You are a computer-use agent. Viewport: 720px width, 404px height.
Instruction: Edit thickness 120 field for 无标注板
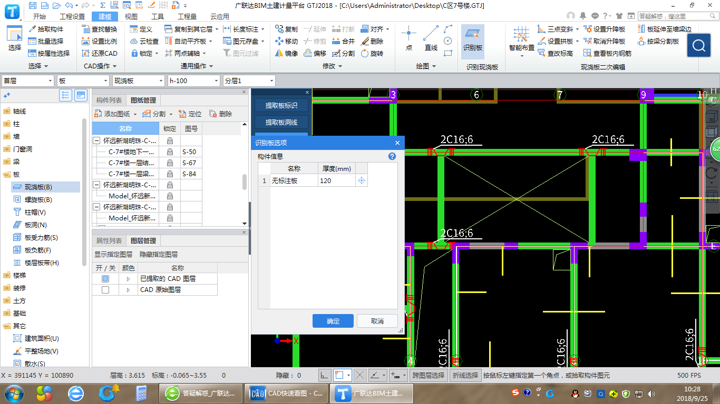(x=337, y=180)
